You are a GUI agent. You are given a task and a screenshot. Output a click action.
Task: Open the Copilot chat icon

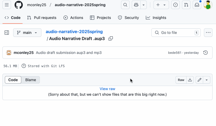point(137,5)
